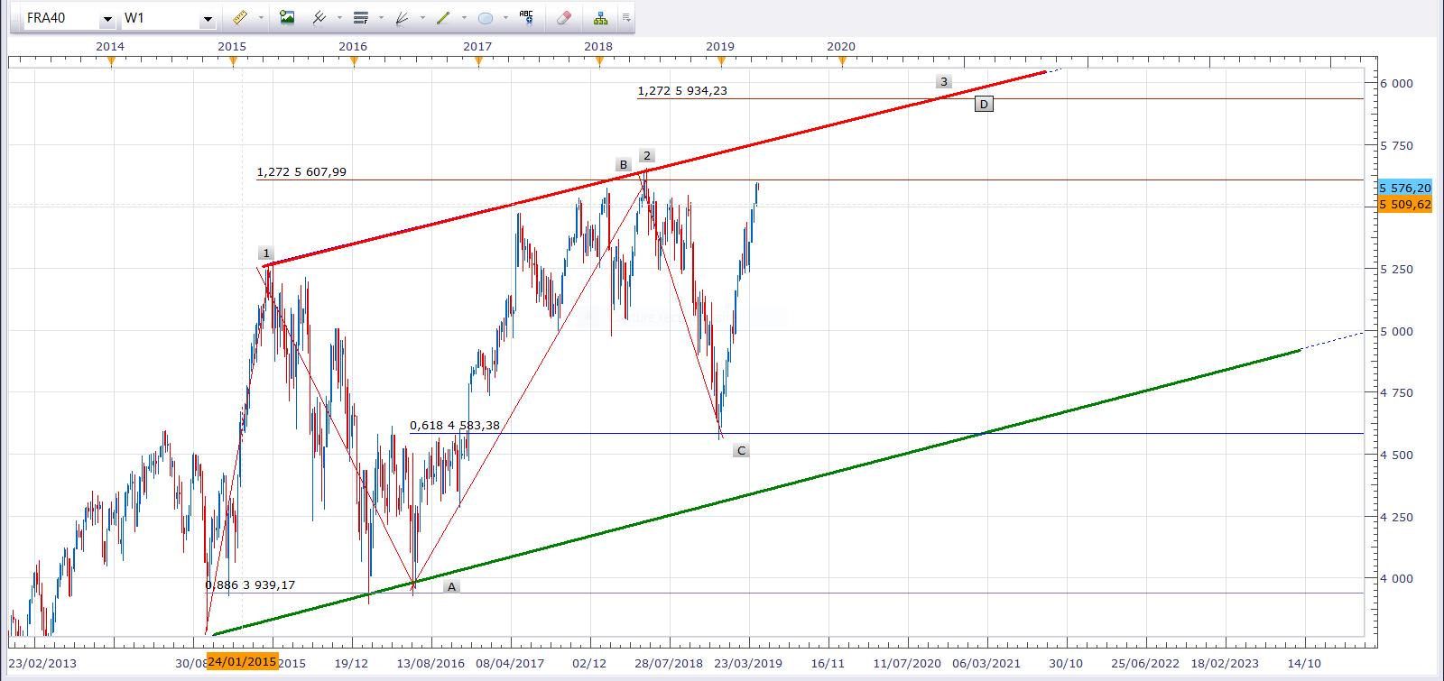Expand the shape tool options arrow
This screenshot has width=1444, height=681.
click(x=505, y=17)
